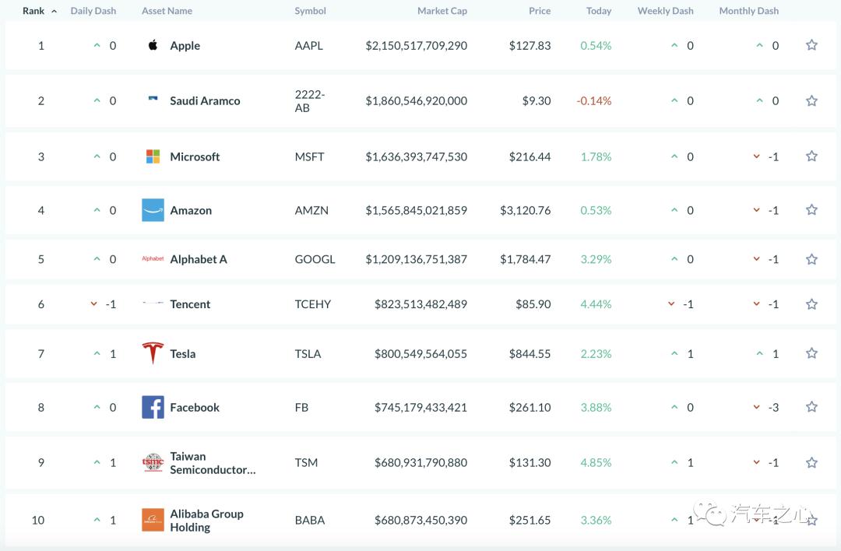841x551 pixels.
Task: Toggle the favorite star for Microsoft
Action: pyautogui.click(x=811, y=156)
